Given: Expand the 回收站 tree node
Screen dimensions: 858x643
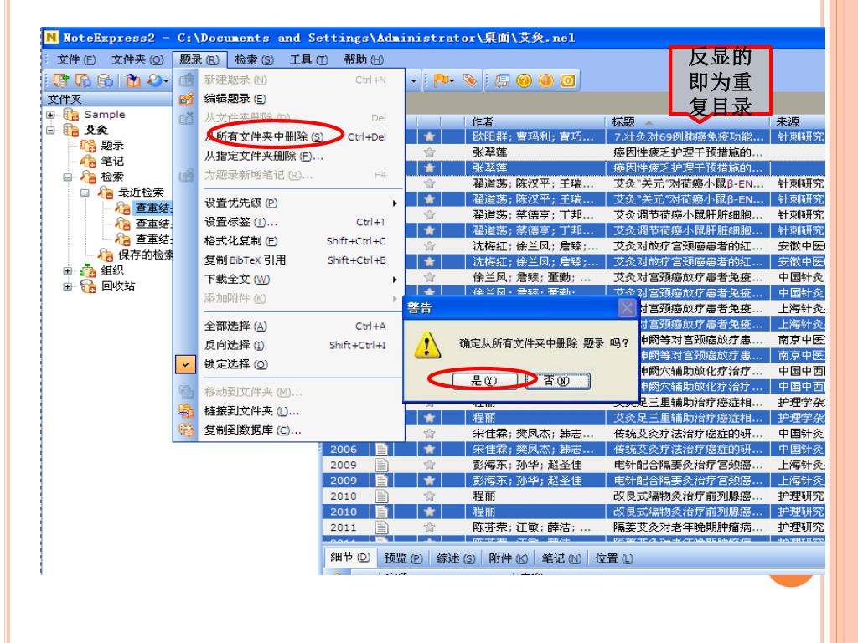Looking at the screenshot, I should pos(67,286).
